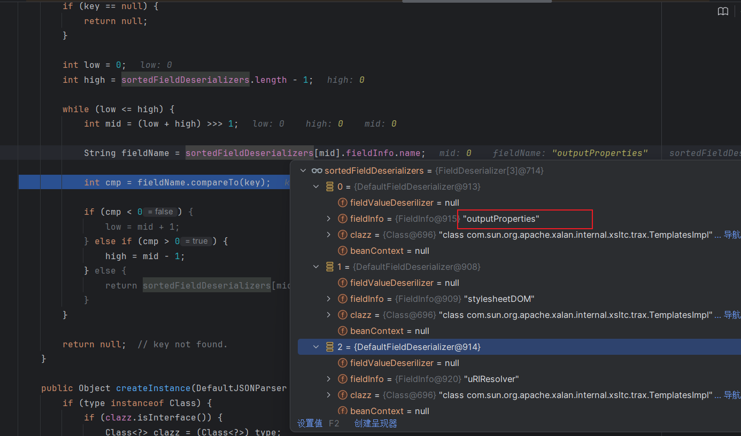Click the "= true" inline hint
Image resolution: width=741 pixels, height=436 pixels.
point(196,241)
